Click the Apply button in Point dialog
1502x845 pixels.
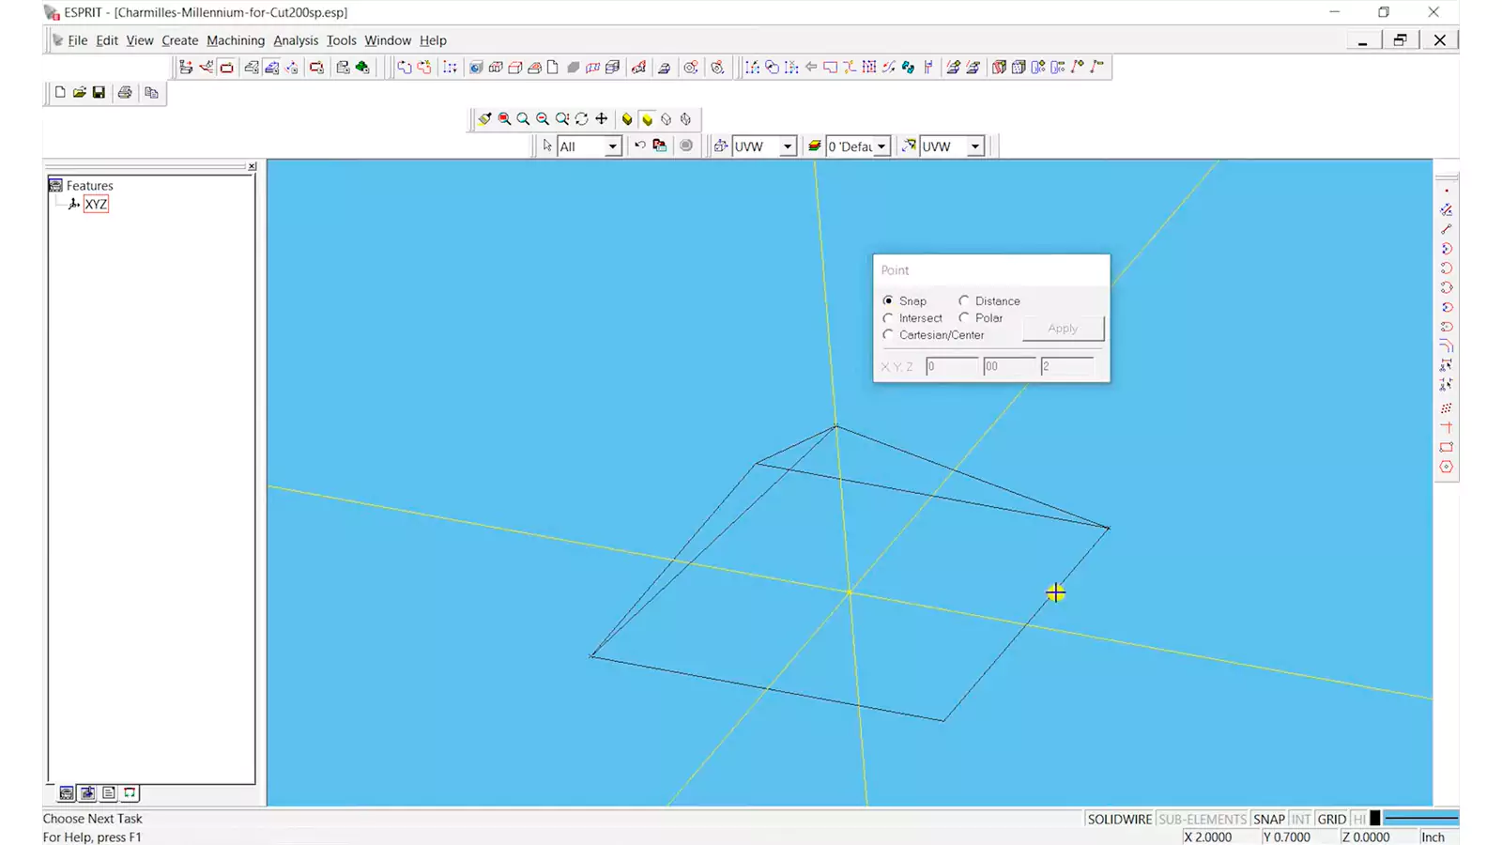pos(1063,328)
